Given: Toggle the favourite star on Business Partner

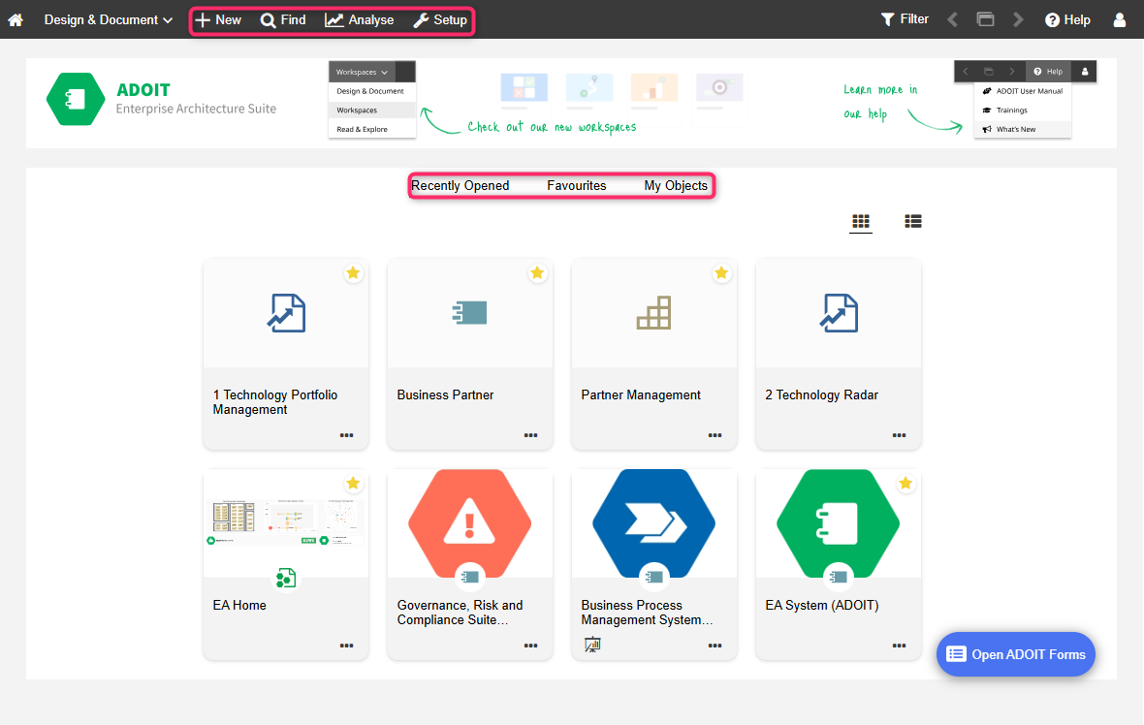Looking at the screenshot, I should [537, 273].
